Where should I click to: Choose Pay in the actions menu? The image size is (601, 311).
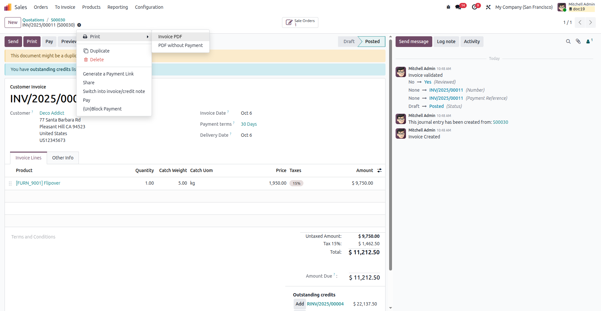coord(114,100)
